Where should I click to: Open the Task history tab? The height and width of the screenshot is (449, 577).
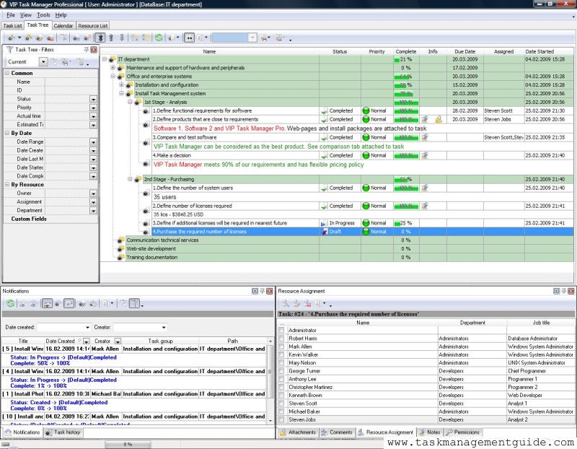pyautogui.click(x=67, y=432)
